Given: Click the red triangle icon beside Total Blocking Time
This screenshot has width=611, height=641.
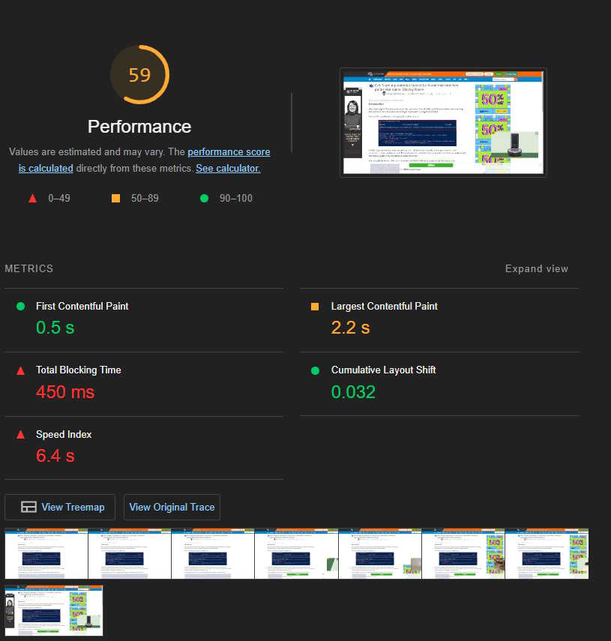Looking at the screenshot, I should [19, 370].
